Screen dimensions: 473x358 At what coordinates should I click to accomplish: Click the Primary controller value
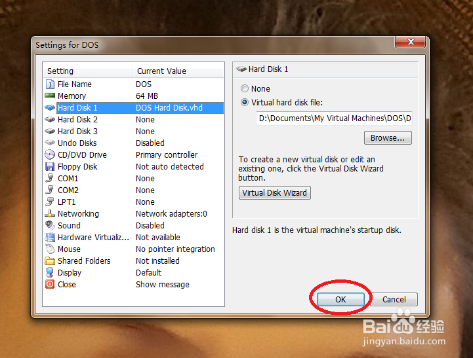167,154
